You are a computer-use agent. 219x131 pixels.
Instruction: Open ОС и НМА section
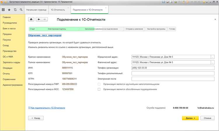pos(8,57)
